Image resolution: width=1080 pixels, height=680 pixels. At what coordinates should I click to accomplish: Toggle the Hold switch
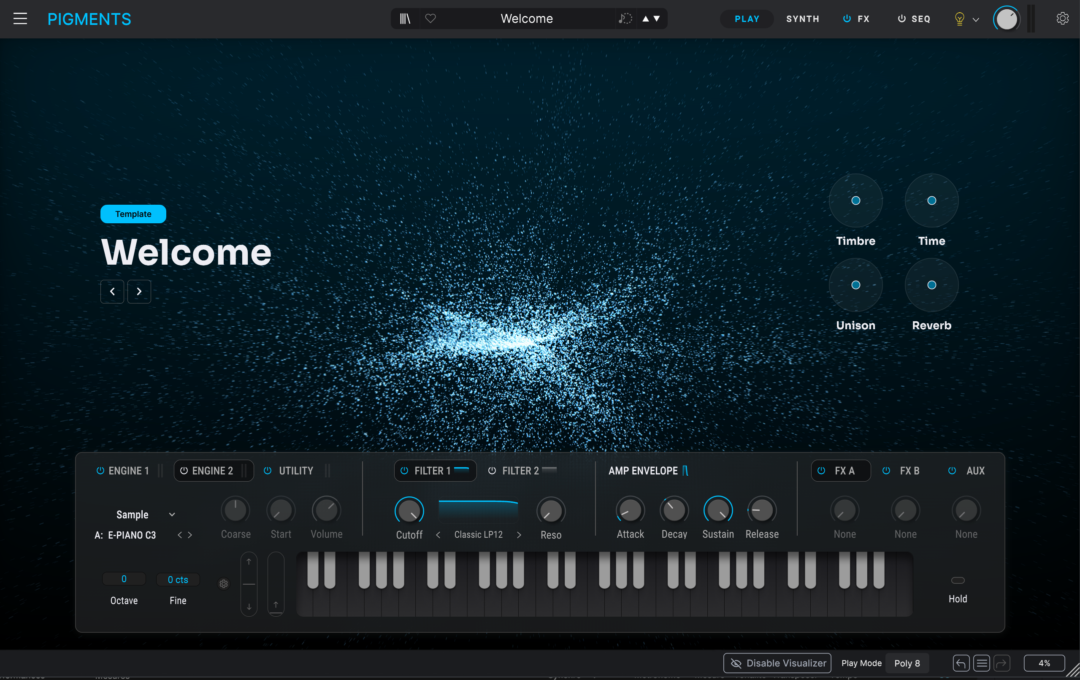point(958,580)
